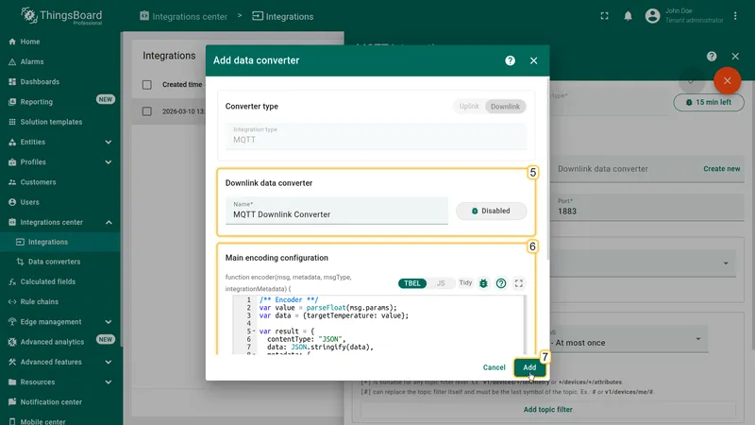Select Uplink converter type
The width and height of the screenshot is (755, 425).
pyautogui.click(x=469, y=107)
